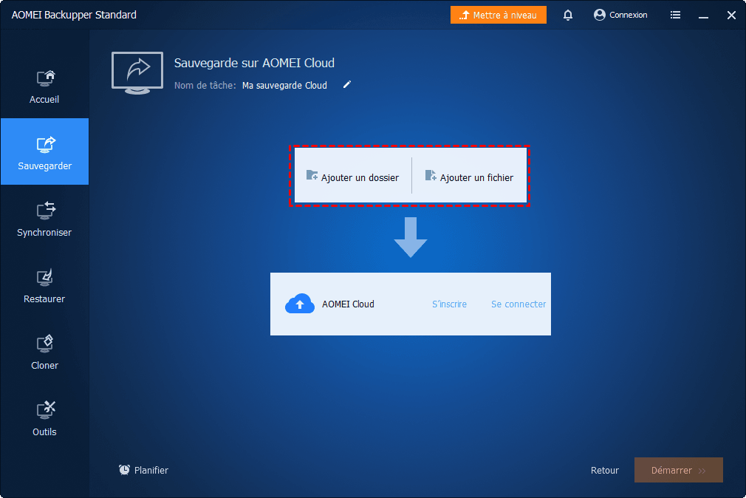746x498 pixels.
Task: Open the Synchroniser section
Action: coord(45,219)
